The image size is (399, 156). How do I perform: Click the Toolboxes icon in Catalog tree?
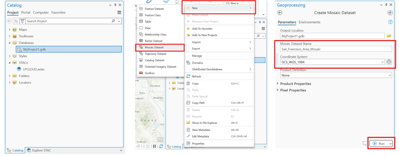(15, 36)
